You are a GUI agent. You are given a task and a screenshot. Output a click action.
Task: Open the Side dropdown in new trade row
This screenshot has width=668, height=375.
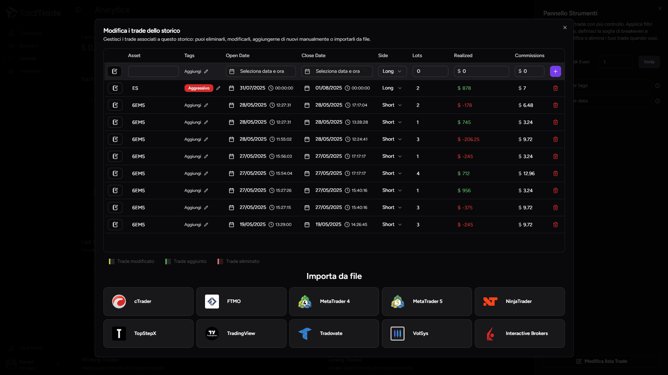[392, 71]
